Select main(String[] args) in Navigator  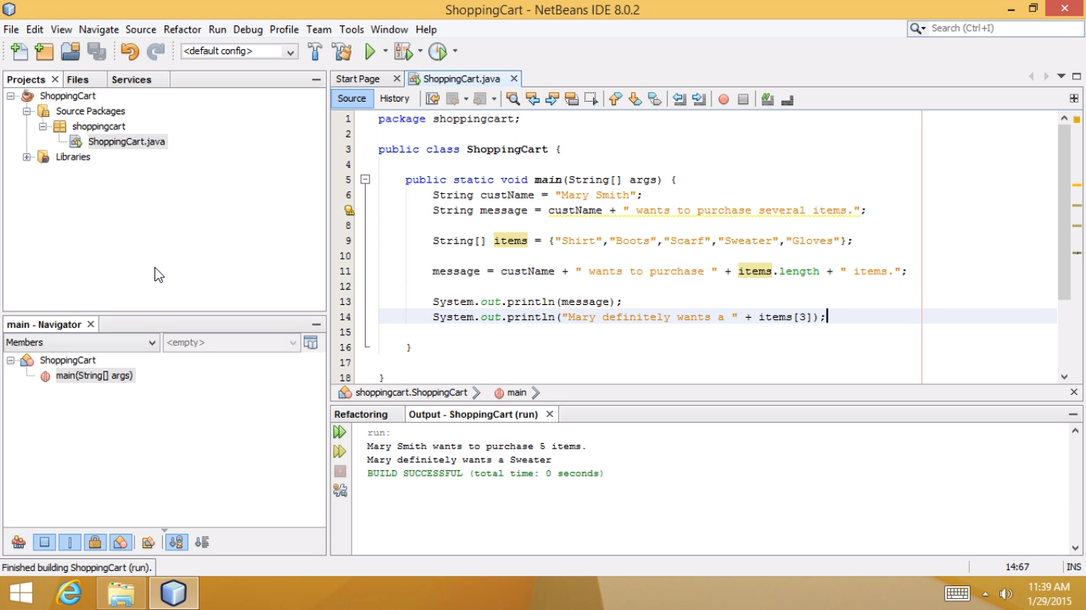94,376
